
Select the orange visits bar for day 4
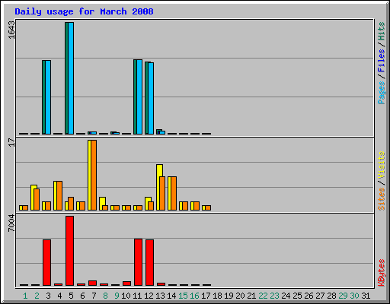59,195
